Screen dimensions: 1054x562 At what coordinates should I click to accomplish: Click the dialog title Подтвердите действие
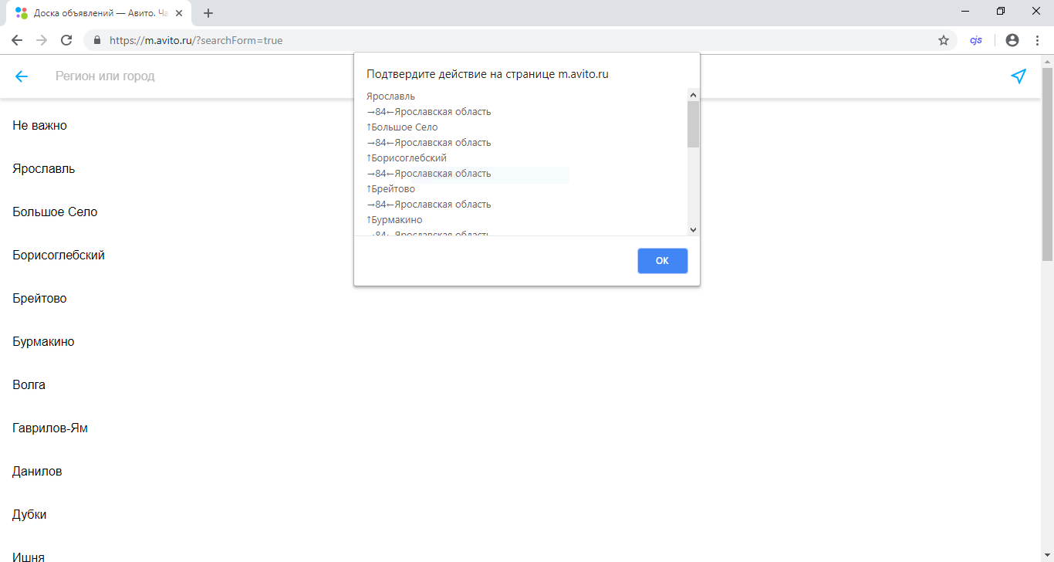(x=488, y=74)
